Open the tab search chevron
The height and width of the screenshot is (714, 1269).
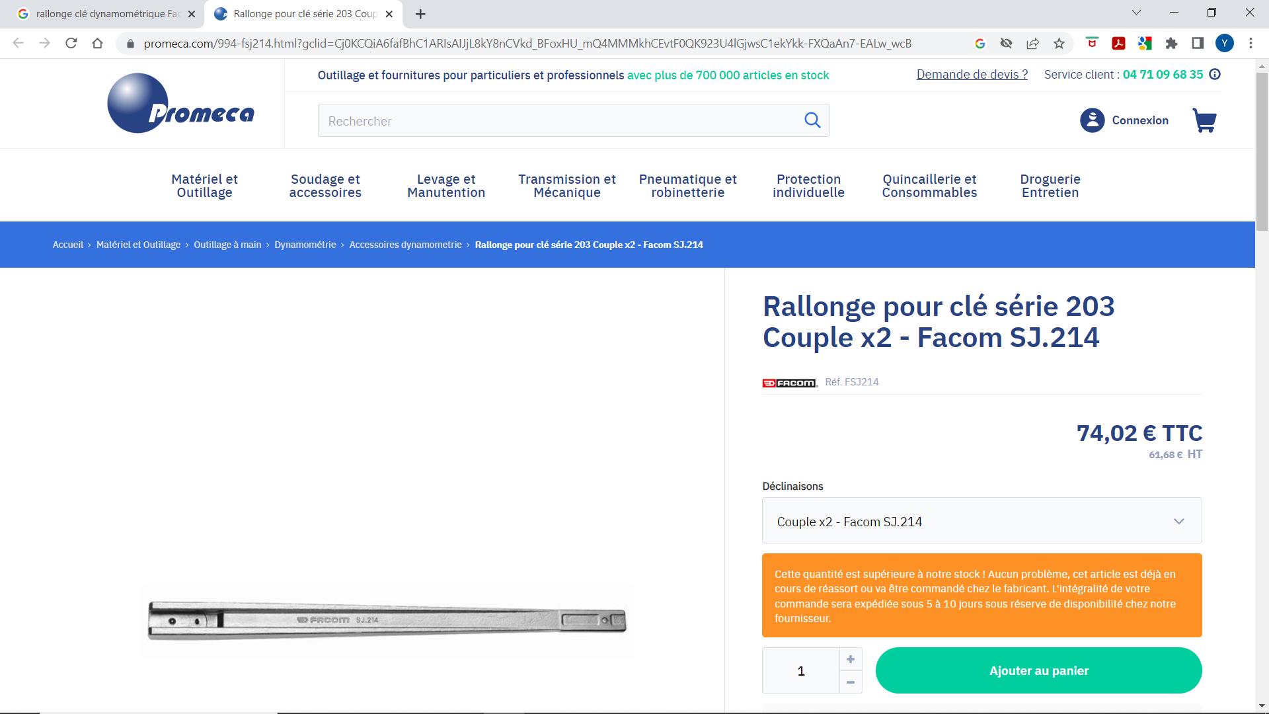pos(1136,13)
